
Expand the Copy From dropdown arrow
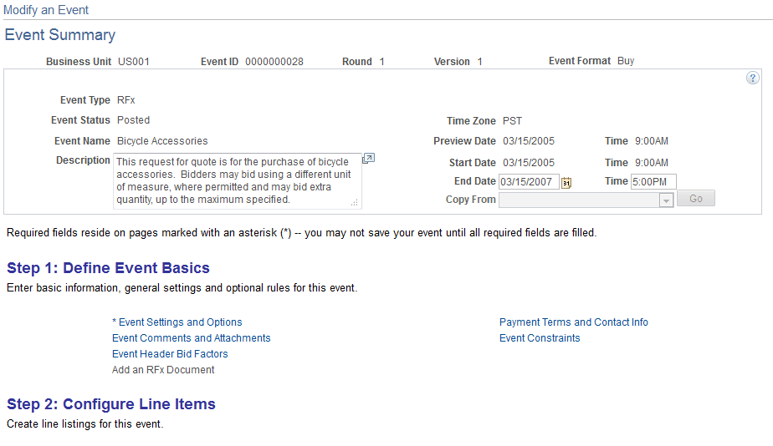[667, 200]
